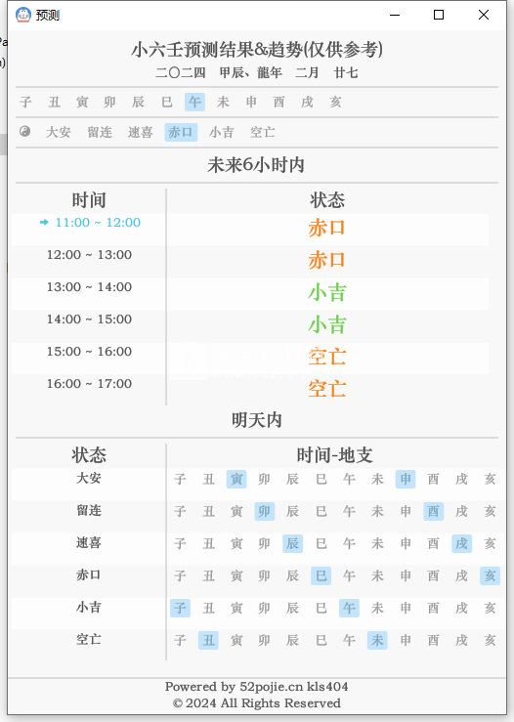Click highlighted 寅 in the 大安 row
The width and height of the screenshot is (514, 722).
pos(236,479)
